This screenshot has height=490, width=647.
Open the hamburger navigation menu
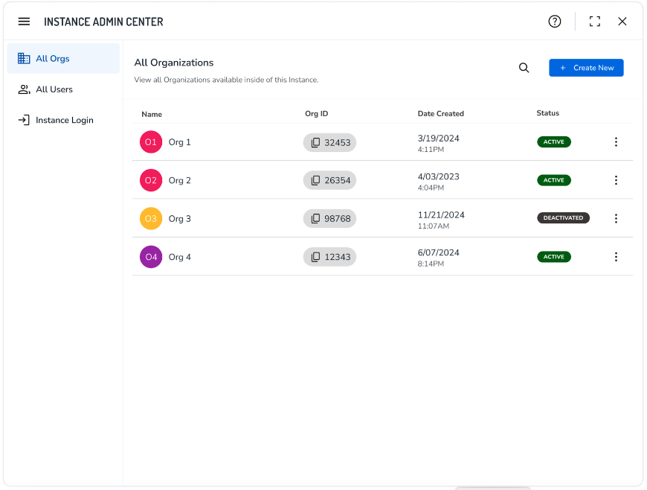(24, 22)
